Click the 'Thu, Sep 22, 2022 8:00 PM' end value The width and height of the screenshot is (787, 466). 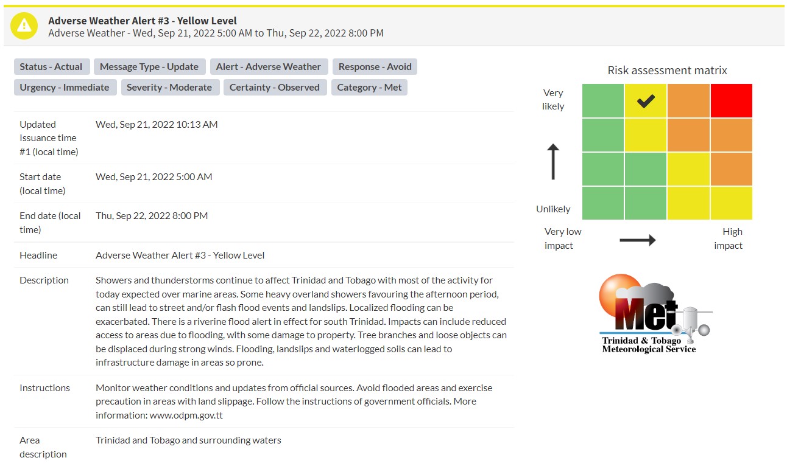coord(152,215)
